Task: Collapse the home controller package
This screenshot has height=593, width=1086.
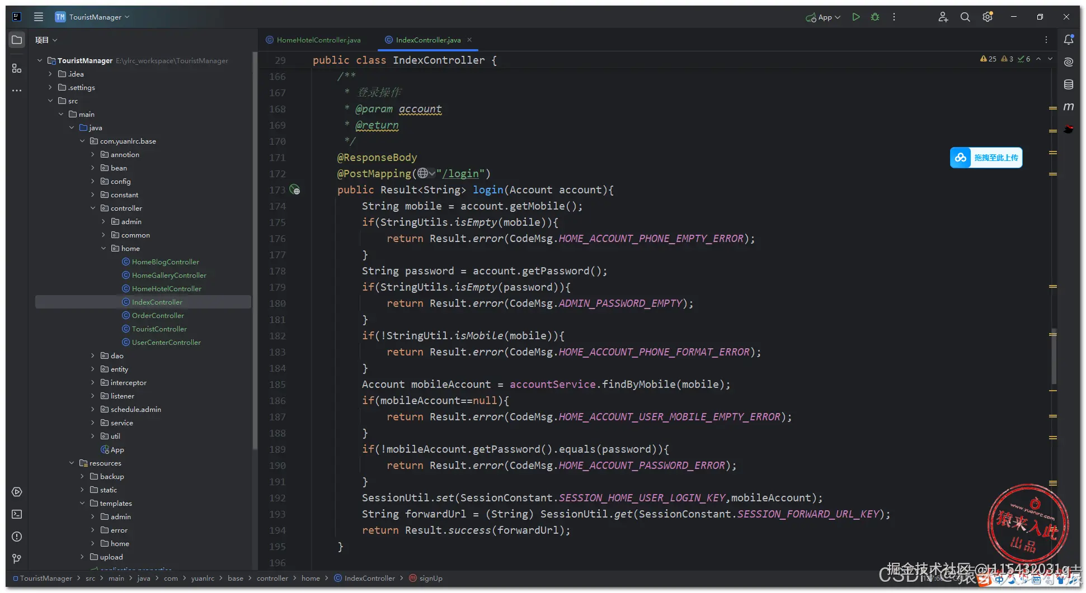Action: [104, 248]
